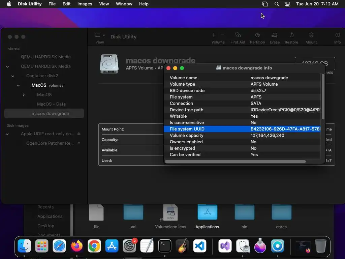Click the vertical scrollbar in Info window

323,97
